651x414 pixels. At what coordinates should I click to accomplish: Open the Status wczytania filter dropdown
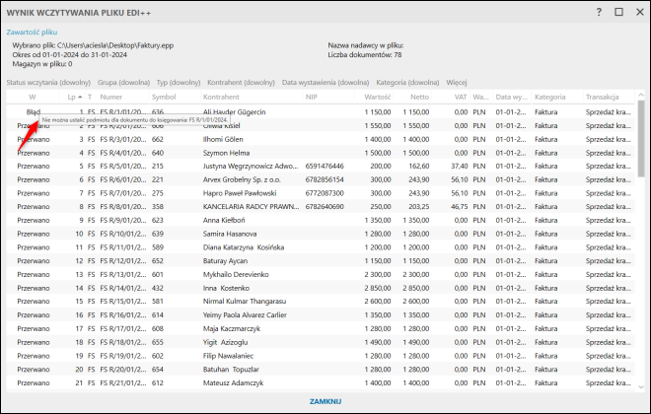click(x=48, y=82)
